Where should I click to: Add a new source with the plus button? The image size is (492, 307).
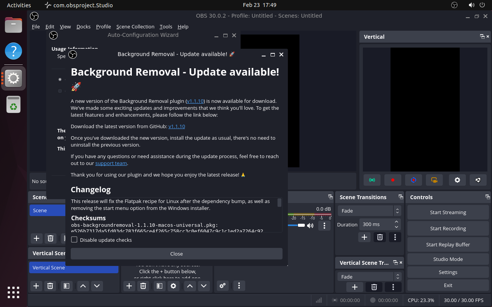tap(129, 286)
